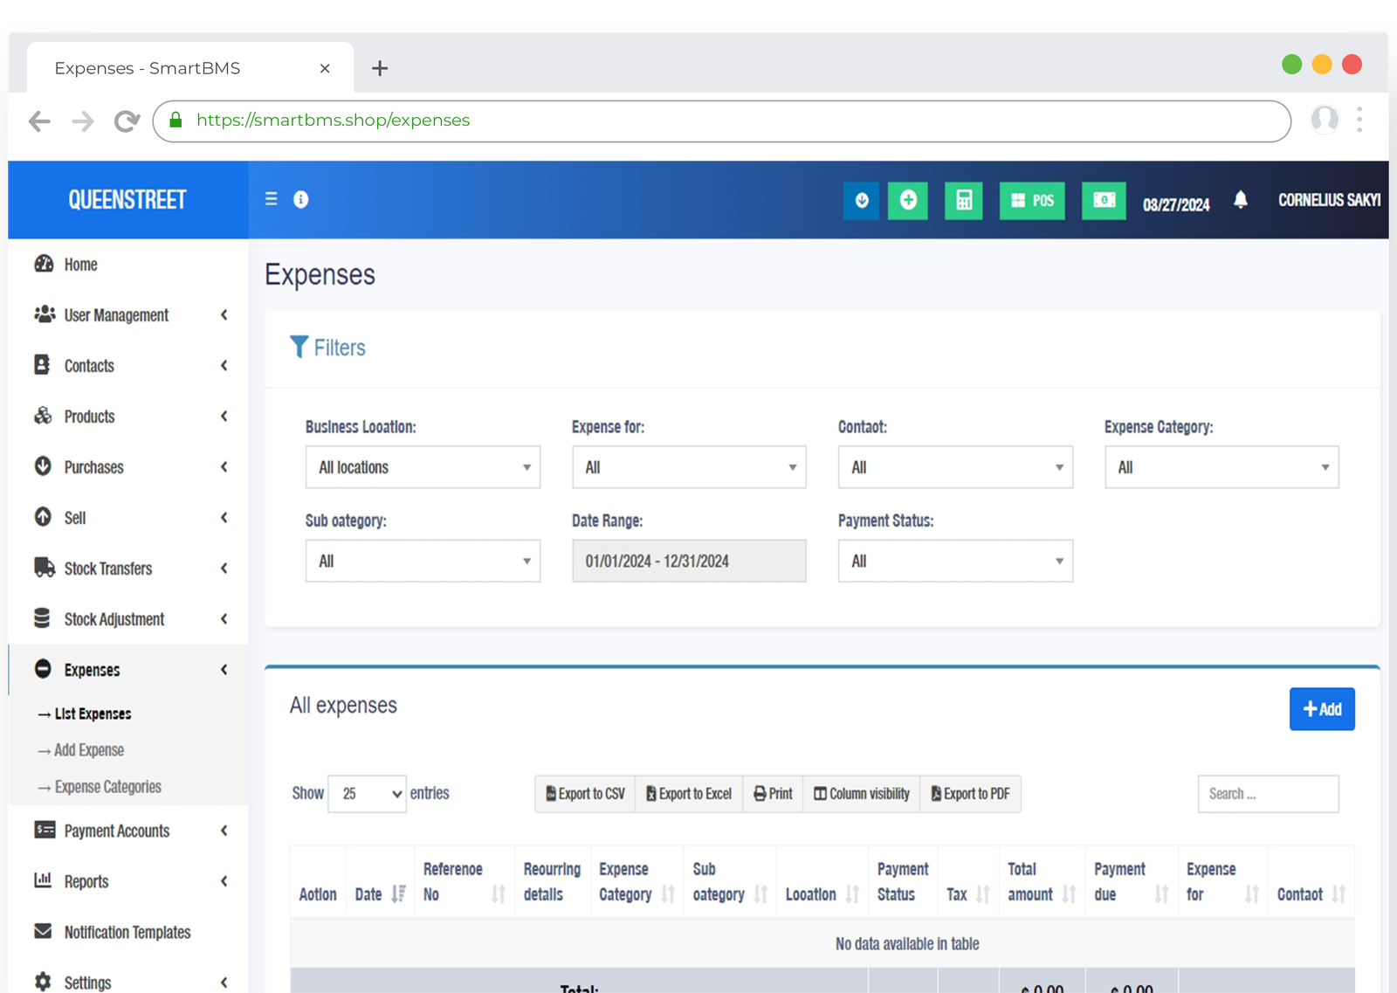Click the expenses table Search field
The image size is (1397, 993).
coord(1268,794)
